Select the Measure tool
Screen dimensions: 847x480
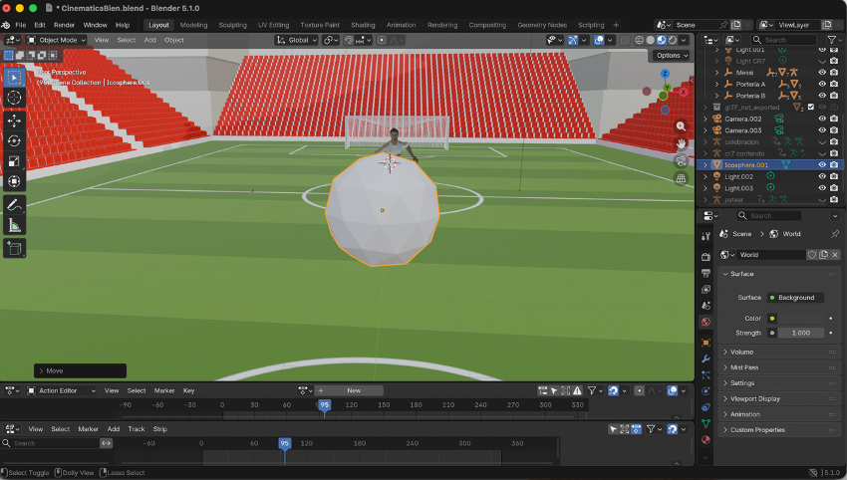15,226
